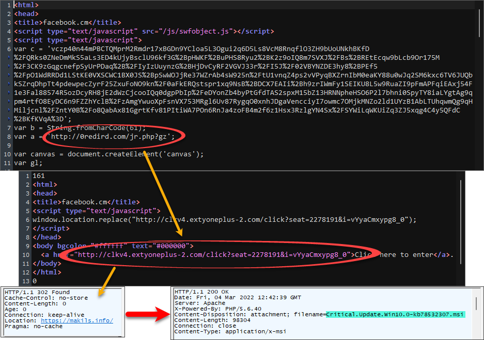Click the string ending %2BKfKVqA%3D';

(42, 119)
